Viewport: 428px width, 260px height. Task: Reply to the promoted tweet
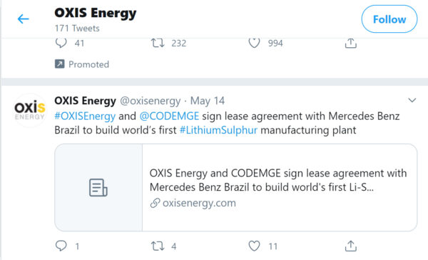(61, 43)
